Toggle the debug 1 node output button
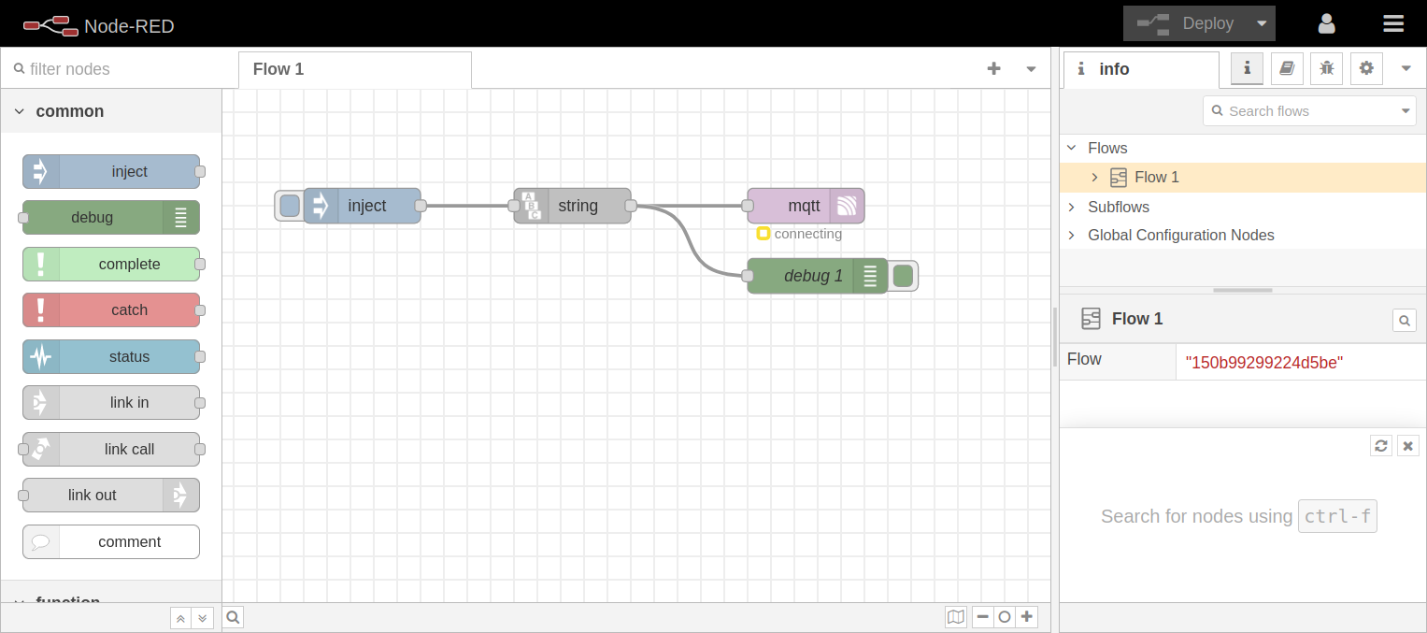The height and width of the screenshot is (633, 1427). coord(903,276)
